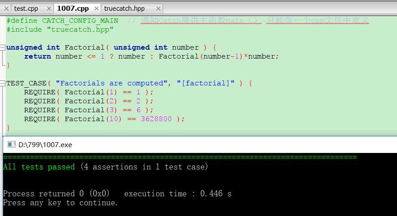
Task: Click the TEST_CASE "Factorials are computed" line
Action: coord(129,83)
